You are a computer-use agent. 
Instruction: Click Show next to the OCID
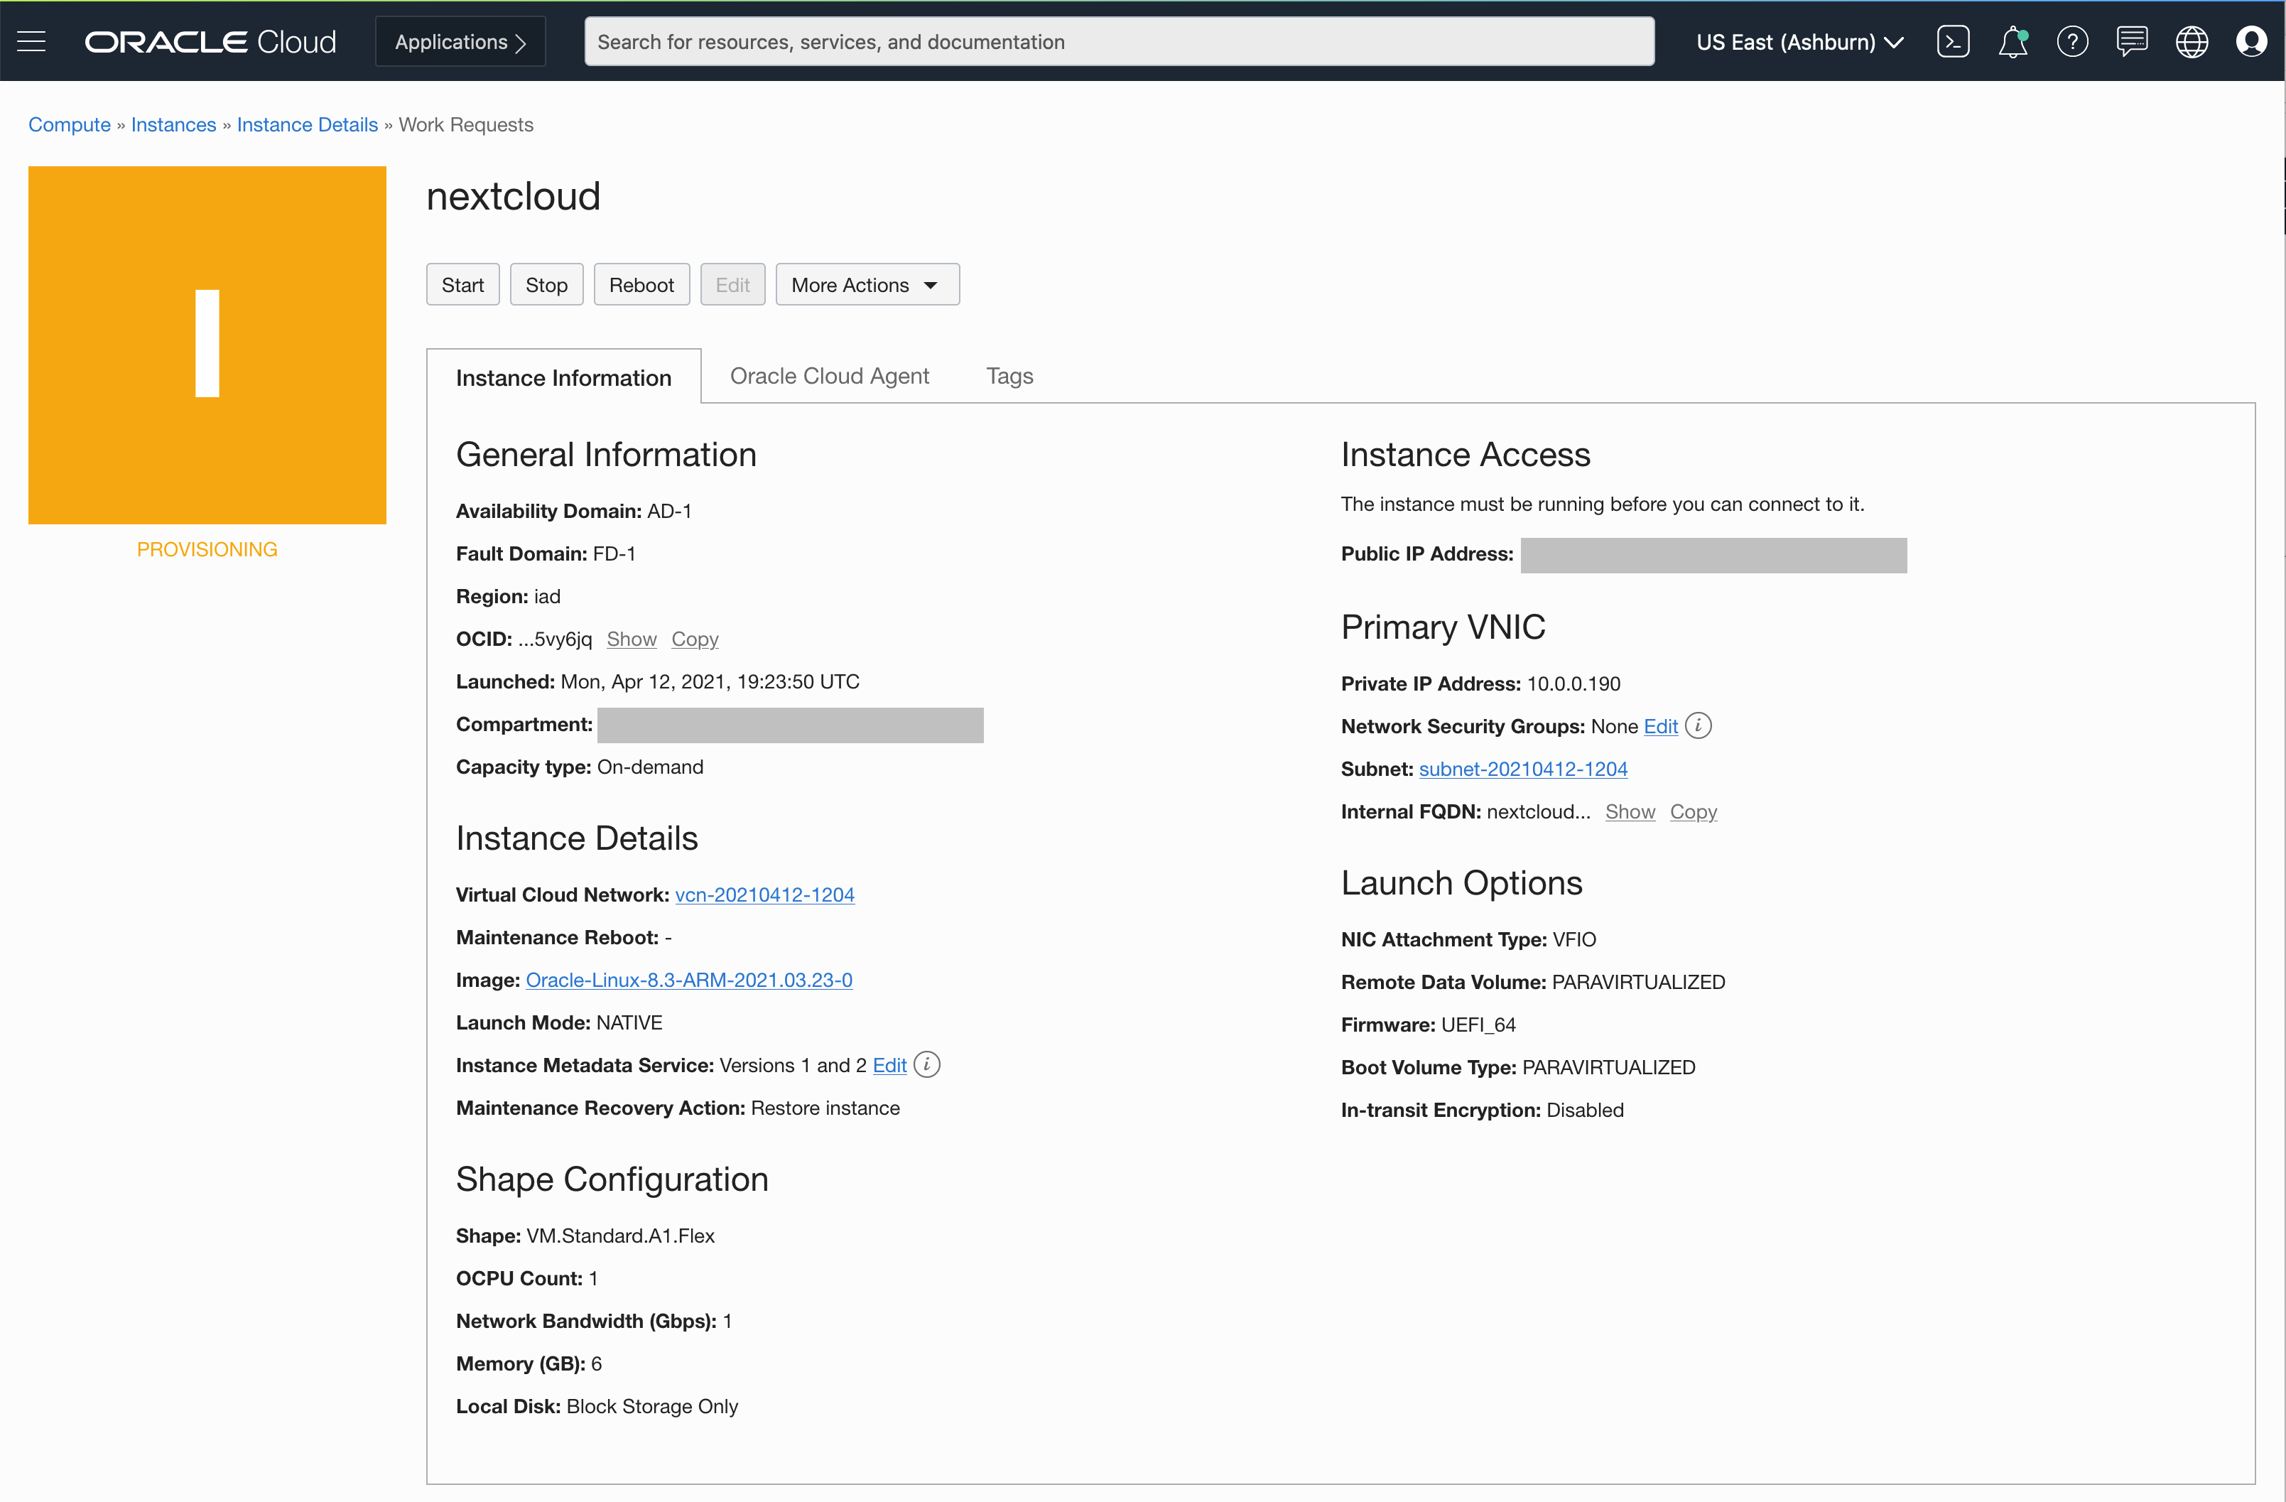pyautogui.click(x=631, y=639)
